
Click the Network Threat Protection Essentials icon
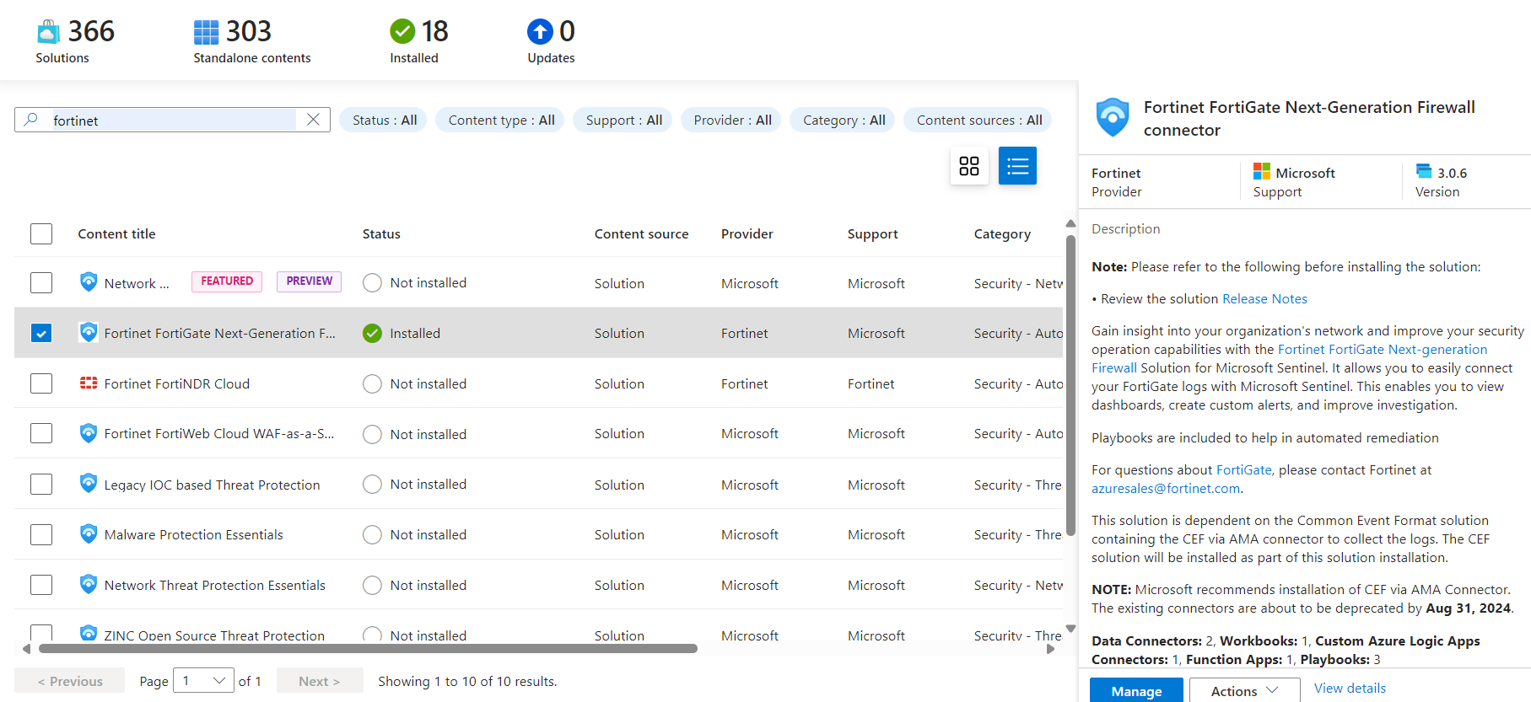89,584
